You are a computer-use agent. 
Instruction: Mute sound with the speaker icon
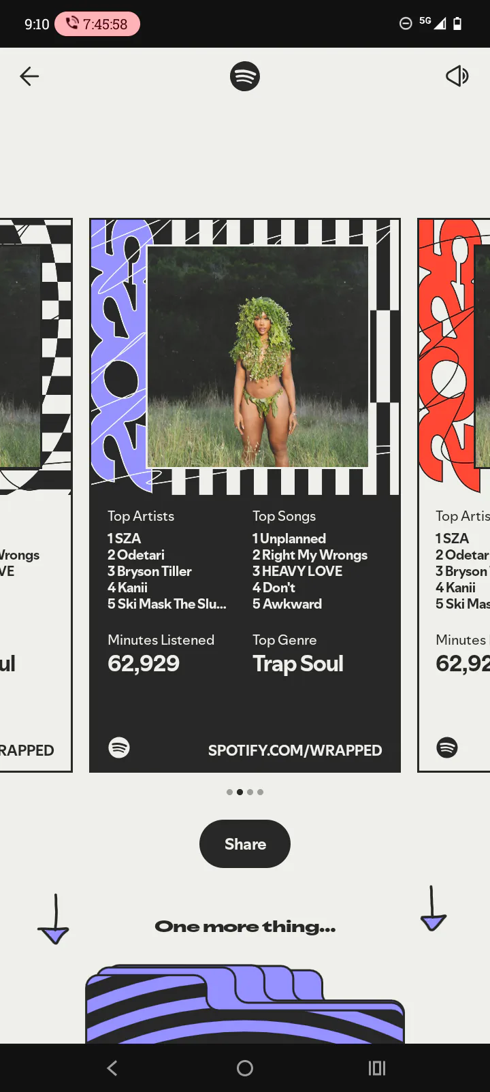(x=457, y=76)
